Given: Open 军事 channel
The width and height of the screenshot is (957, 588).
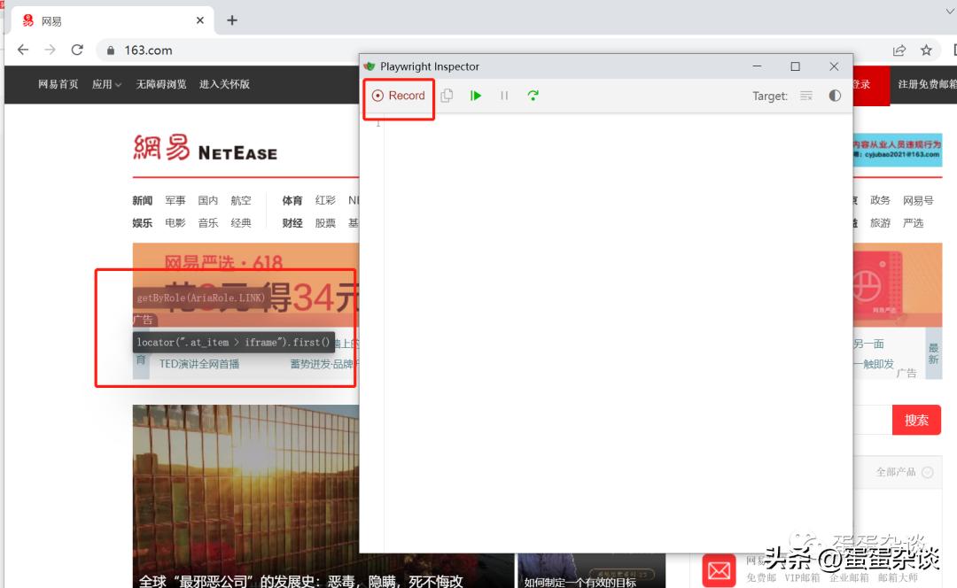Looking at the screenshot, I should [x=175, y=200].
